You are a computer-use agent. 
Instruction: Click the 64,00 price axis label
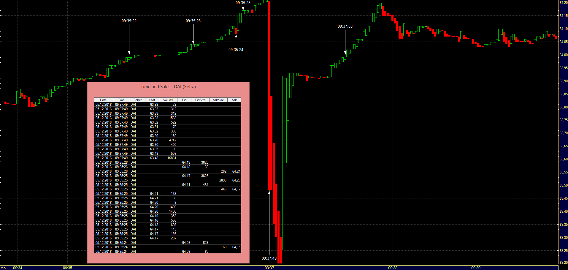[x=563, y=55]
